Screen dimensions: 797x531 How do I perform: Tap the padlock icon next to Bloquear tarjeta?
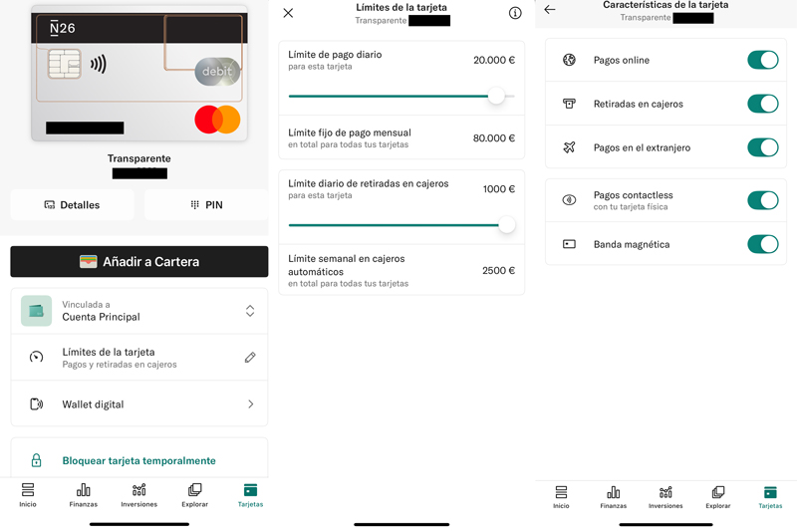click(x=37, y=460)
